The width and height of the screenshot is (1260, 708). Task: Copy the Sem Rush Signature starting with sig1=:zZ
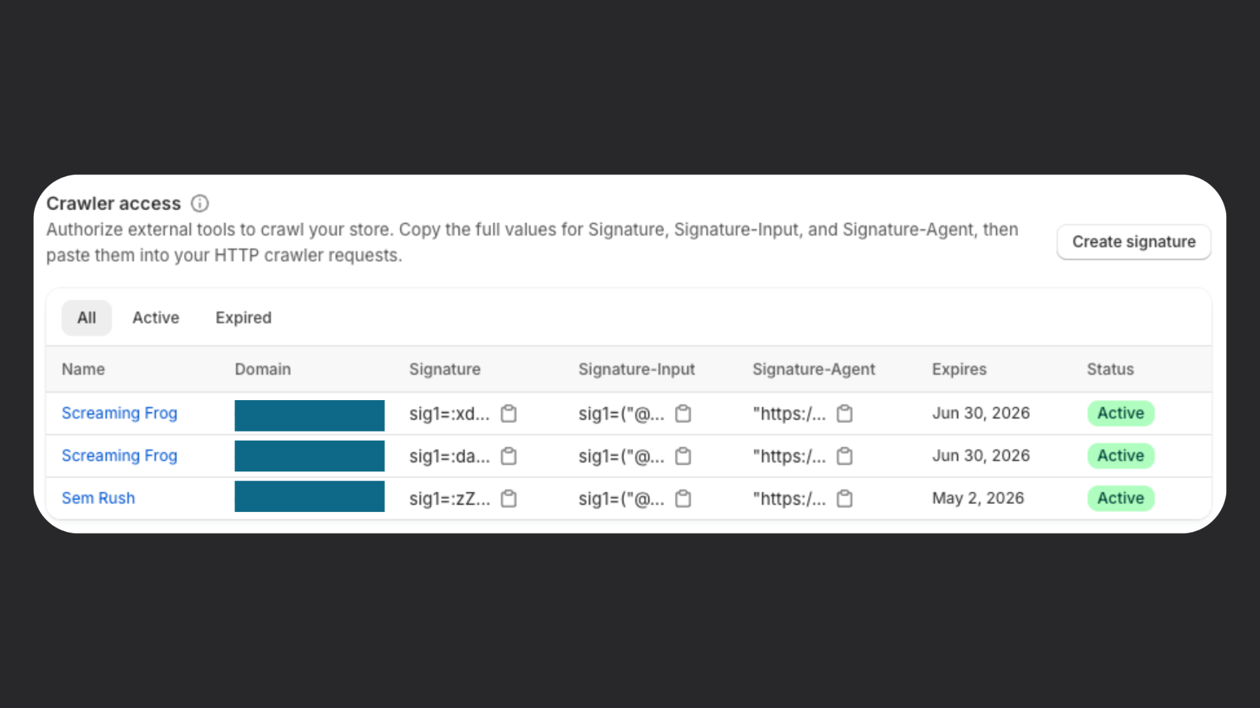(508, 498)
